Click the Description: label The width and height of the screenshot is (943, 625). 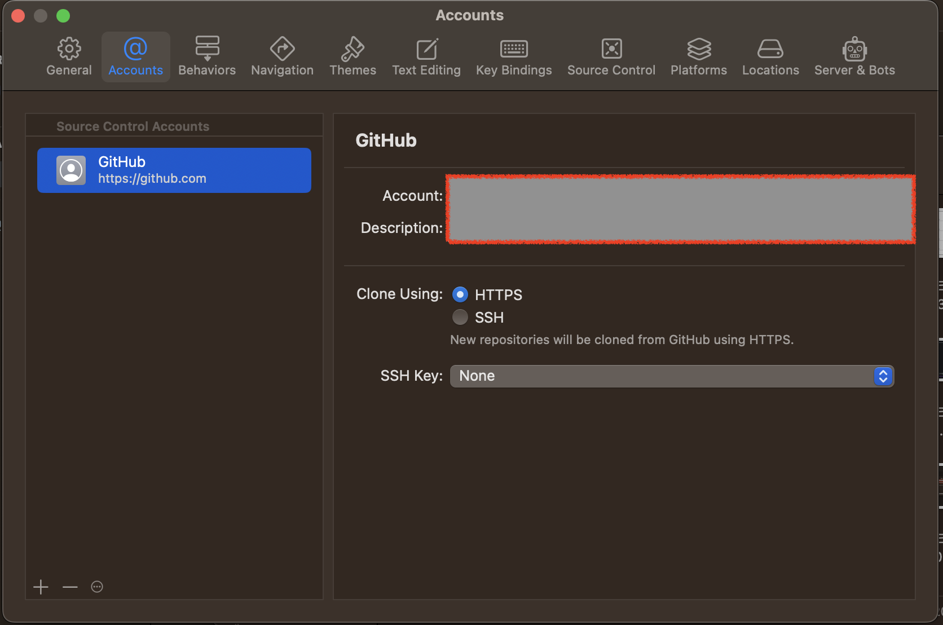coord(402,228)
